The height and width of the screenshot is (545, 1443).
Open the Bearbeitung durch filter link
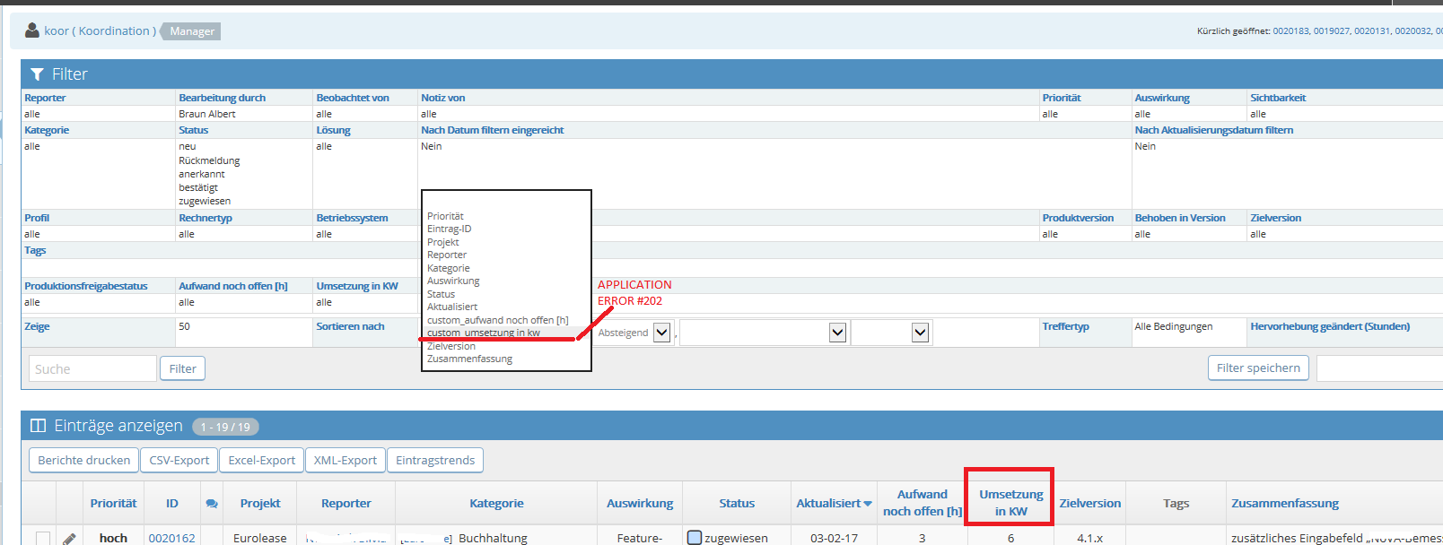click(222, 98)
